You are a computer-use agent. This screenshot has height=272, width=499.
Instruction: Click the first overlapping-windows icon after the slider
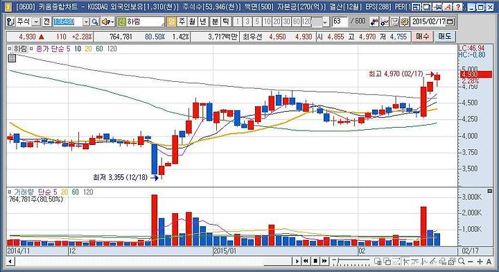tap(378, 262)
